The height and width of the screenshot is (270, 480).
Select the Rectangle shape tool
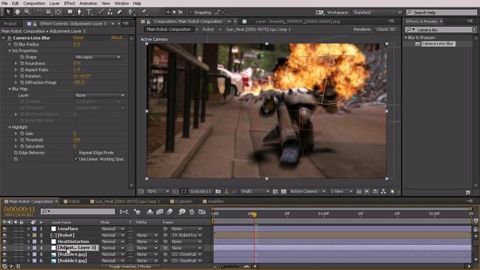[70, 12]
